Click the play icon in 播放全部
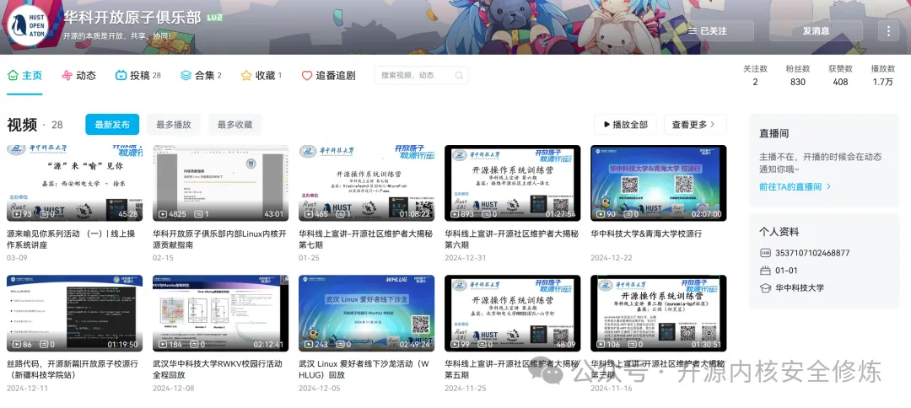Screen dimensions: 911x408 tap(604, 125)
